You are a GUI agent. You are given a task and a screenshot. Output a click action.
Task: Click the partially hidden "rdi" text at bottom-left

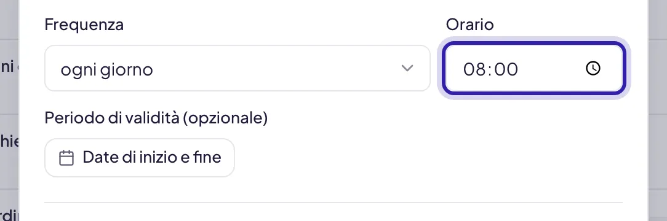click(9, 214)
